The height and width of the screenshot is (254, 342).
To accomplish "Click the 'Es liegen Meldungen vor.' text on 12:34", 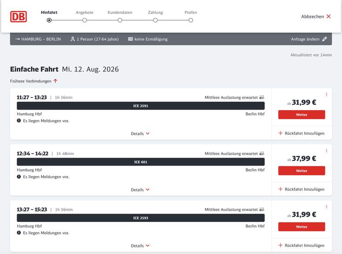I will pyautogui.click(x=46, y=177).
